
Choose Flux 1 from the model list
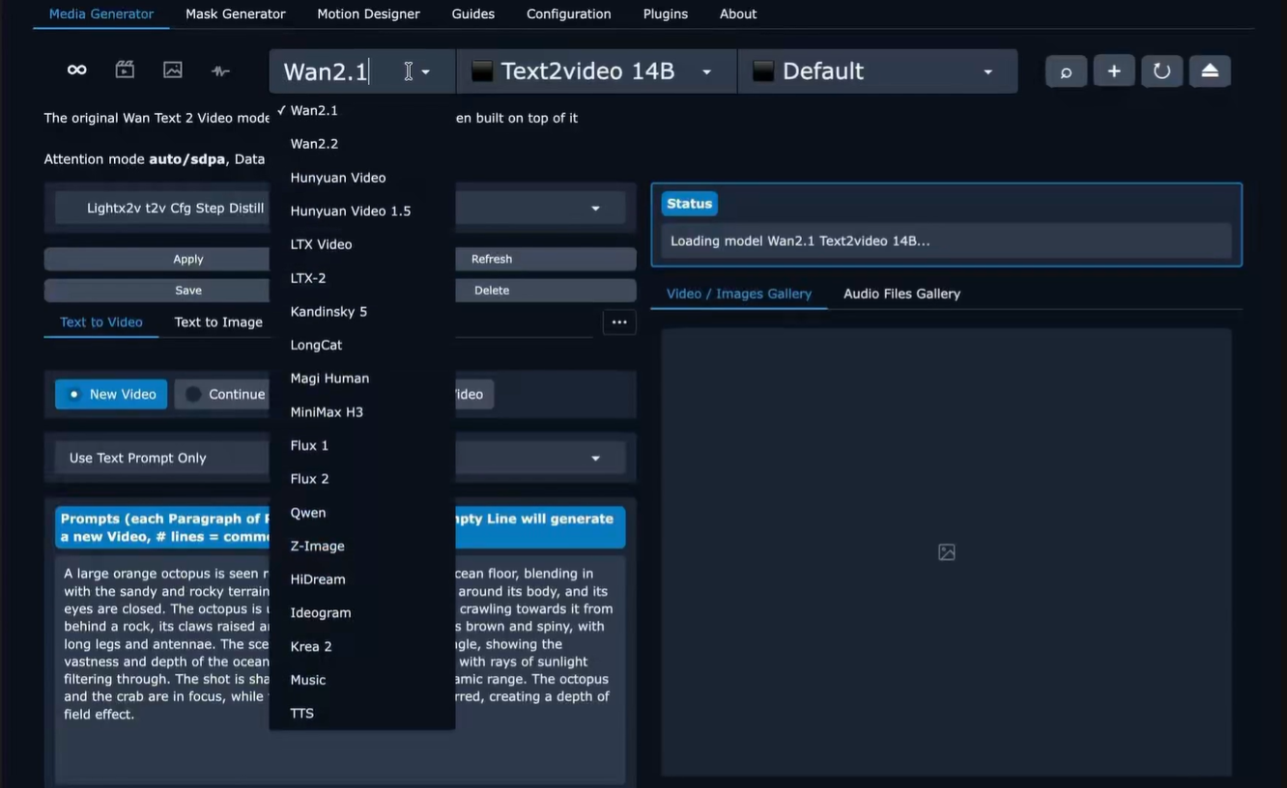point(361,445)
